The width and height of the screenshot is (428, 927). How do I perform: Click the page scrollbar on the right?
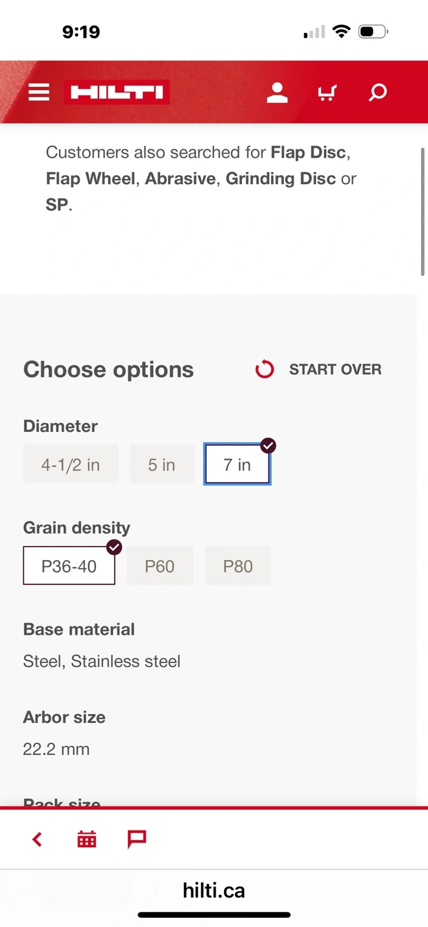point(423,212)
